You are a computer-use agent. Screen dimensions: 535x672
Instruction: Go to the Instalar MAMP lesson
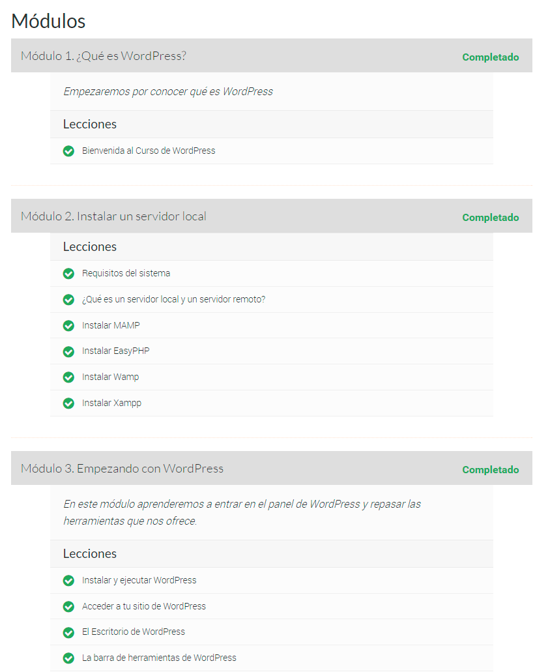111,325
